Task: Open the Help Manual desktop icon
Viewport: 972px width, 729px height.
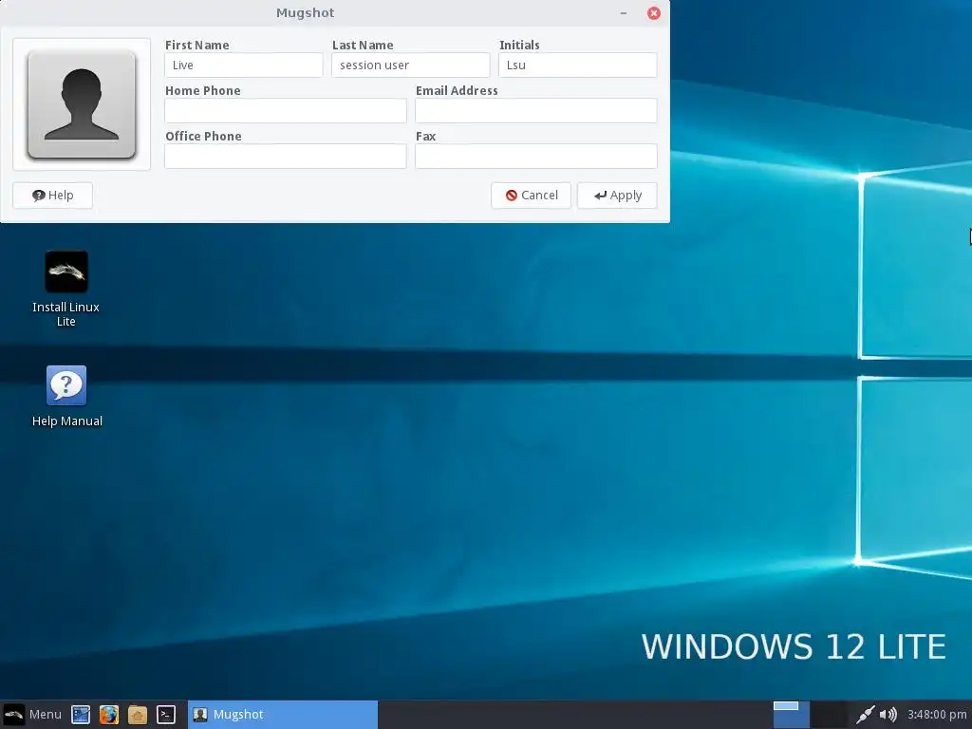Action: pyautogui.click(x=66, y=397)
